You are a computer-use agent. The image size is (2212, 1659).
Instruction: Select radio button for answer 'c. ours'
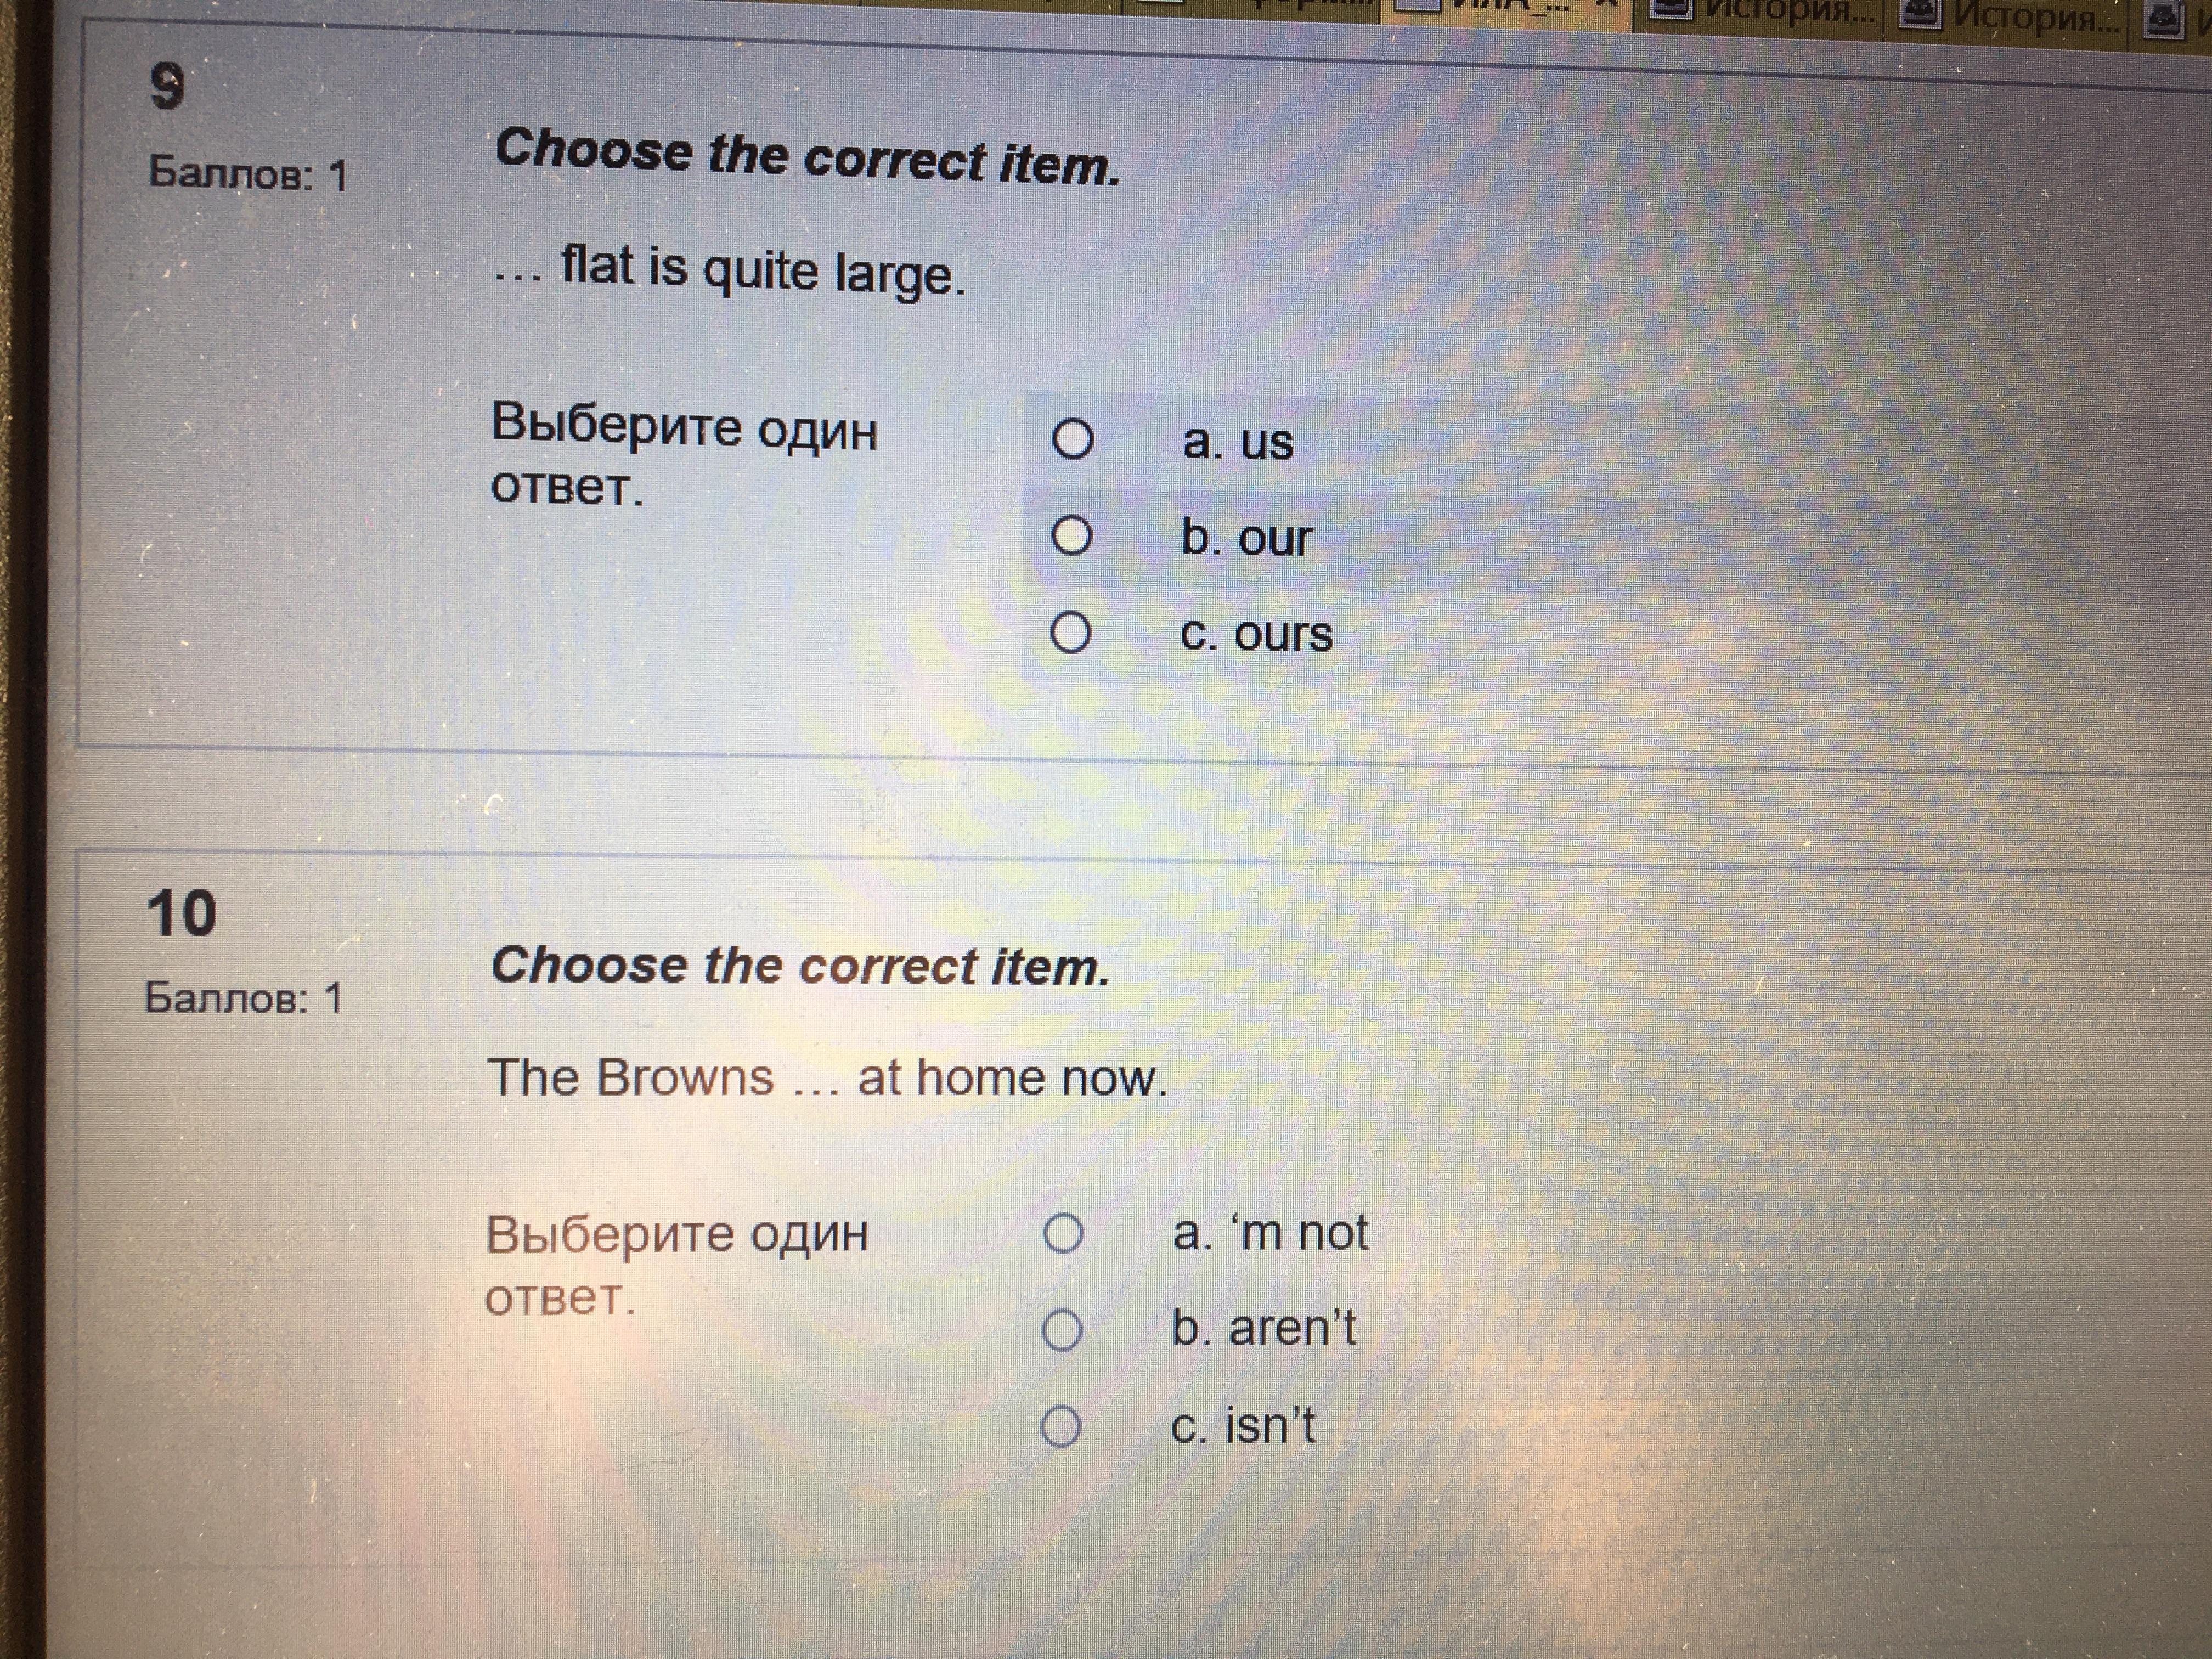coord(1070,633)
